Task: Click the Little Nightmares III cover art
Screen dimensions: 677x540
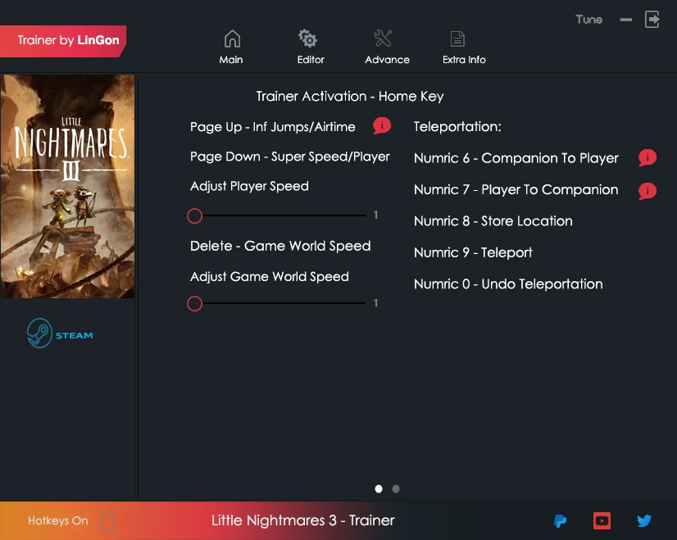Action: (67, 186)
